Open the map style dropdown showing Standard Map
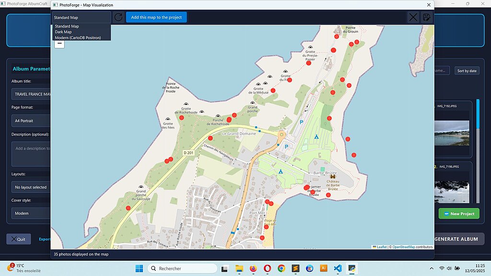The height and width of the screenshot is (276, 491). (82, 17)
